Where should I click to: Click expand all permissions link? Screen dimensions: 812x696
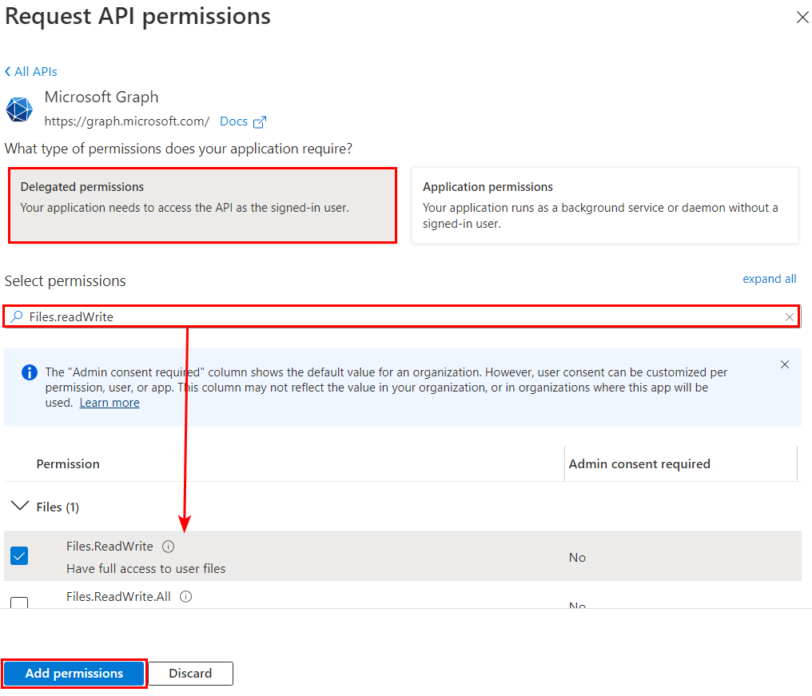click(769, 279)
